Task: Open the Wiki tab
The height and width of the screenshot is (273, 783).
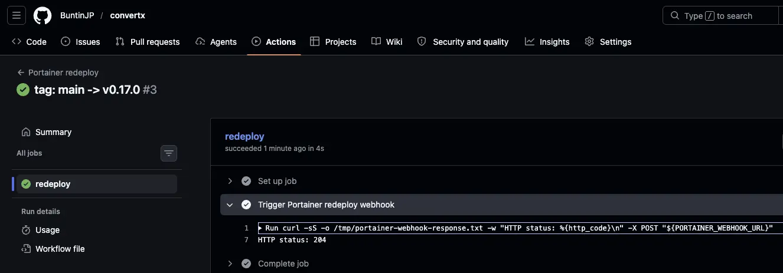Action: pos(387,41)
